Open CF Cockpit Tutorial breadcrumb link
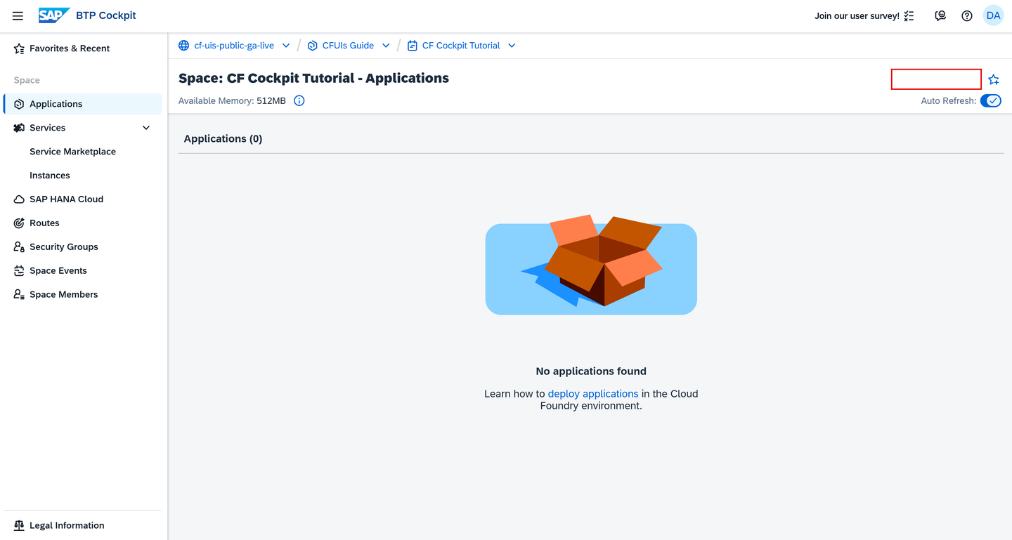Screen dimensions: 1012x540 (461, 46)
